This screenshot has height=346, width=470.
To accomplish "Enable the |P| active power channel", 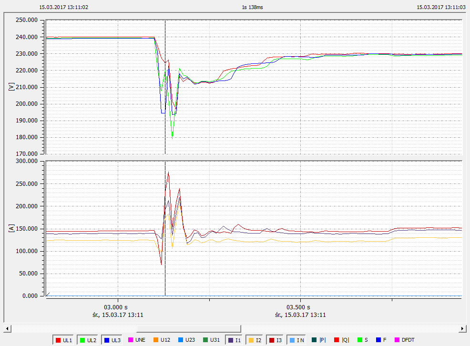I will click(319, 340).
